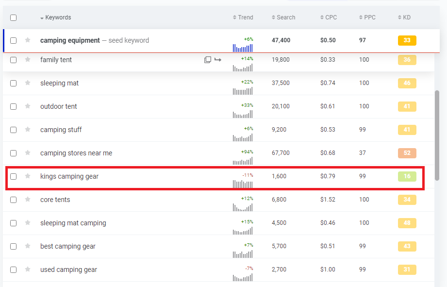447x287 pixels.
Task: Click the KD 48 badge for sleeping mat camping
Action: pyautogui.click(x=407, y=223)
